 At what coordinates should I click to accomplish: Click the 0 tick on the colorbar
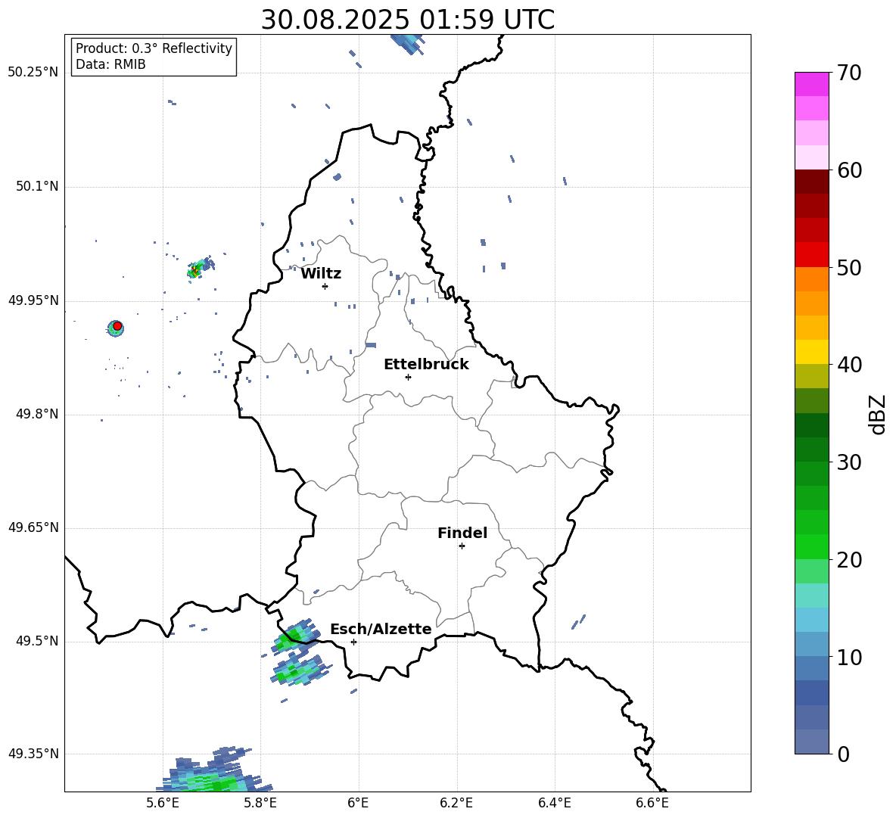843,754
